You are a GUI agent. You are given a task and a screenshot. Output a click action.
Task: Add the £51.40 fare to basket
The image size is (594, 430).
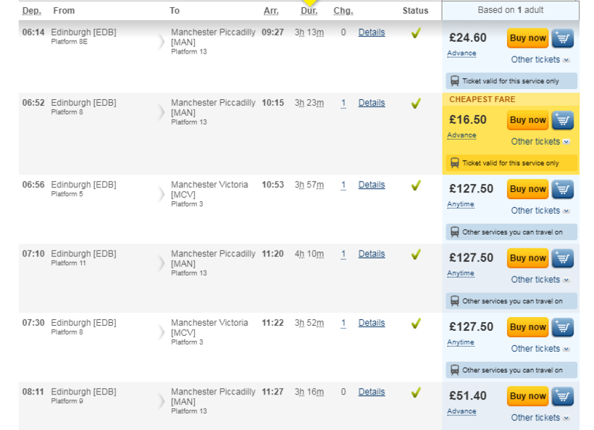click(563, 396)
